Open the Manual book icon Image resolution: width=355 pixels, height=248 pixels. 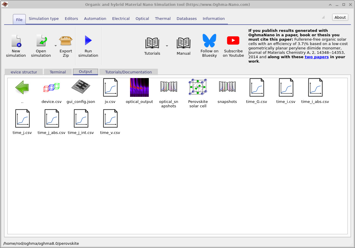(184, 43)
